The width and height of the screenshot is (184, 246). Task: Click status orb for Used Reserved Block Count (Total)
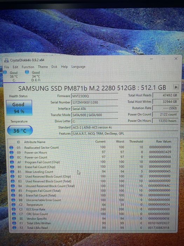pos(13,181)
